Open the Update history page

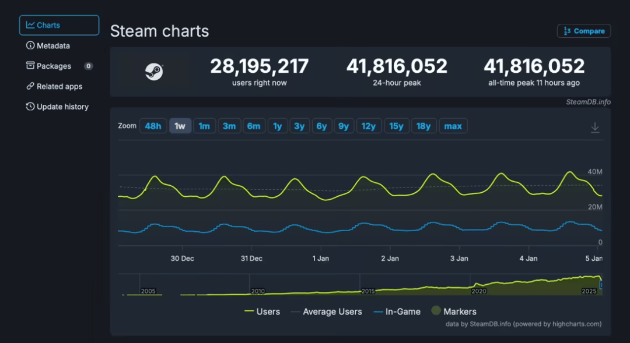[62, 107]
